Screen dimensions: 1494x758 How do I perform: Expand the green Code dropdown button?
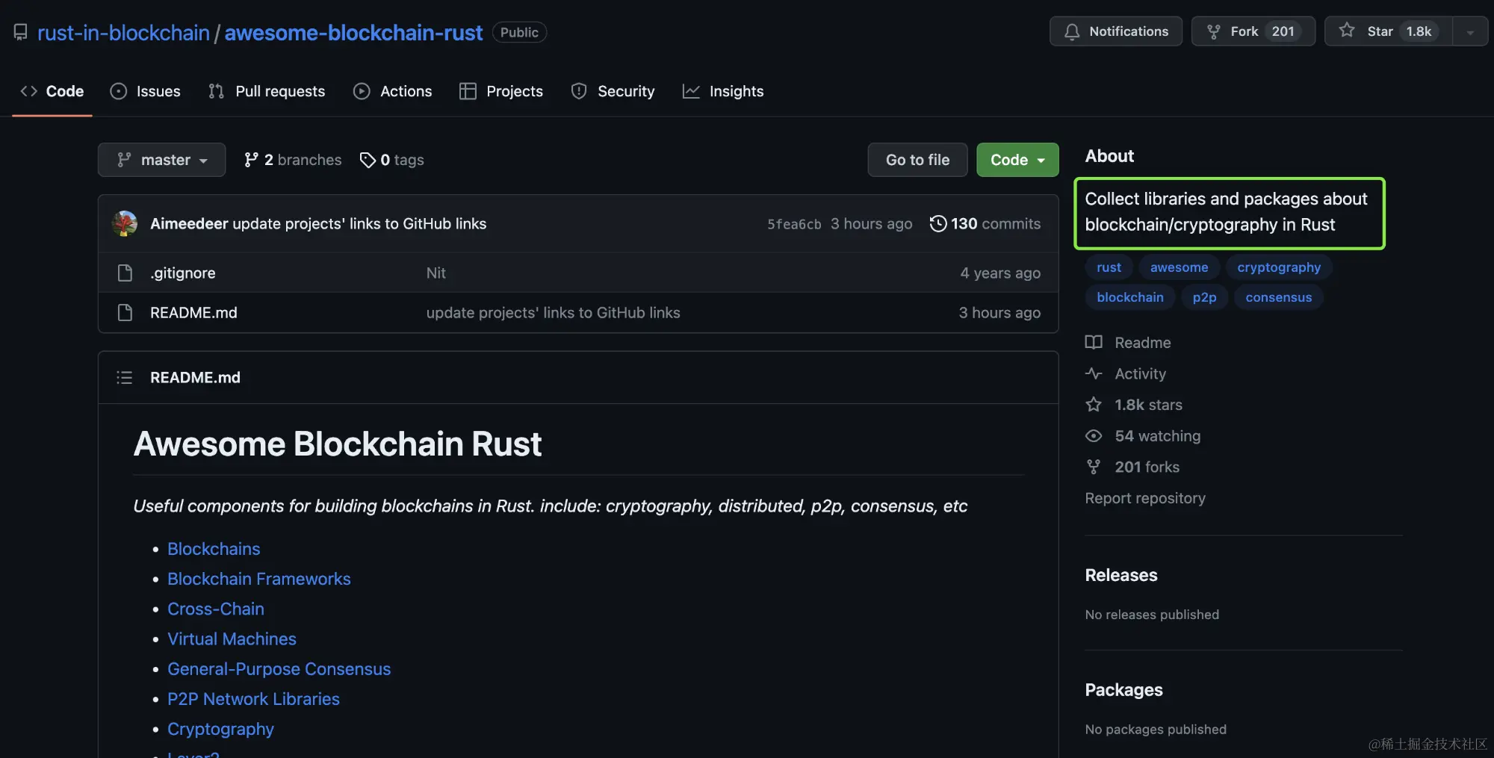[x=1017, y=160]
